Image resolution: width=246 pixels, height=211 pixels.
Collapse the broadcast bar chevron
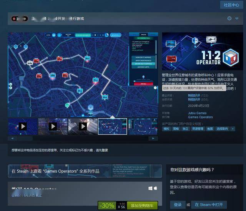pos(237,18)
